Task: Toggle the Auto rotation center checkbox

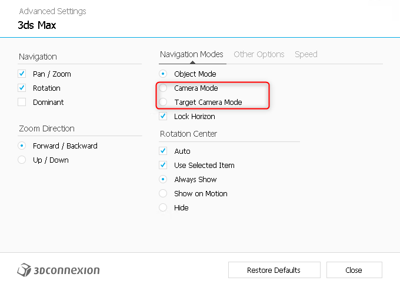Action: [163, 151]
